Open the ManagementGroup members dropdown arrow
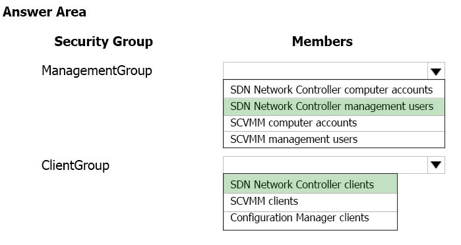Viewport: 461px width, 245px height. (436, 70)
